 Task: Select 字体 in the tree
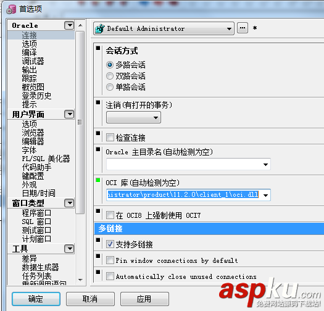click(x=30, y=150)
